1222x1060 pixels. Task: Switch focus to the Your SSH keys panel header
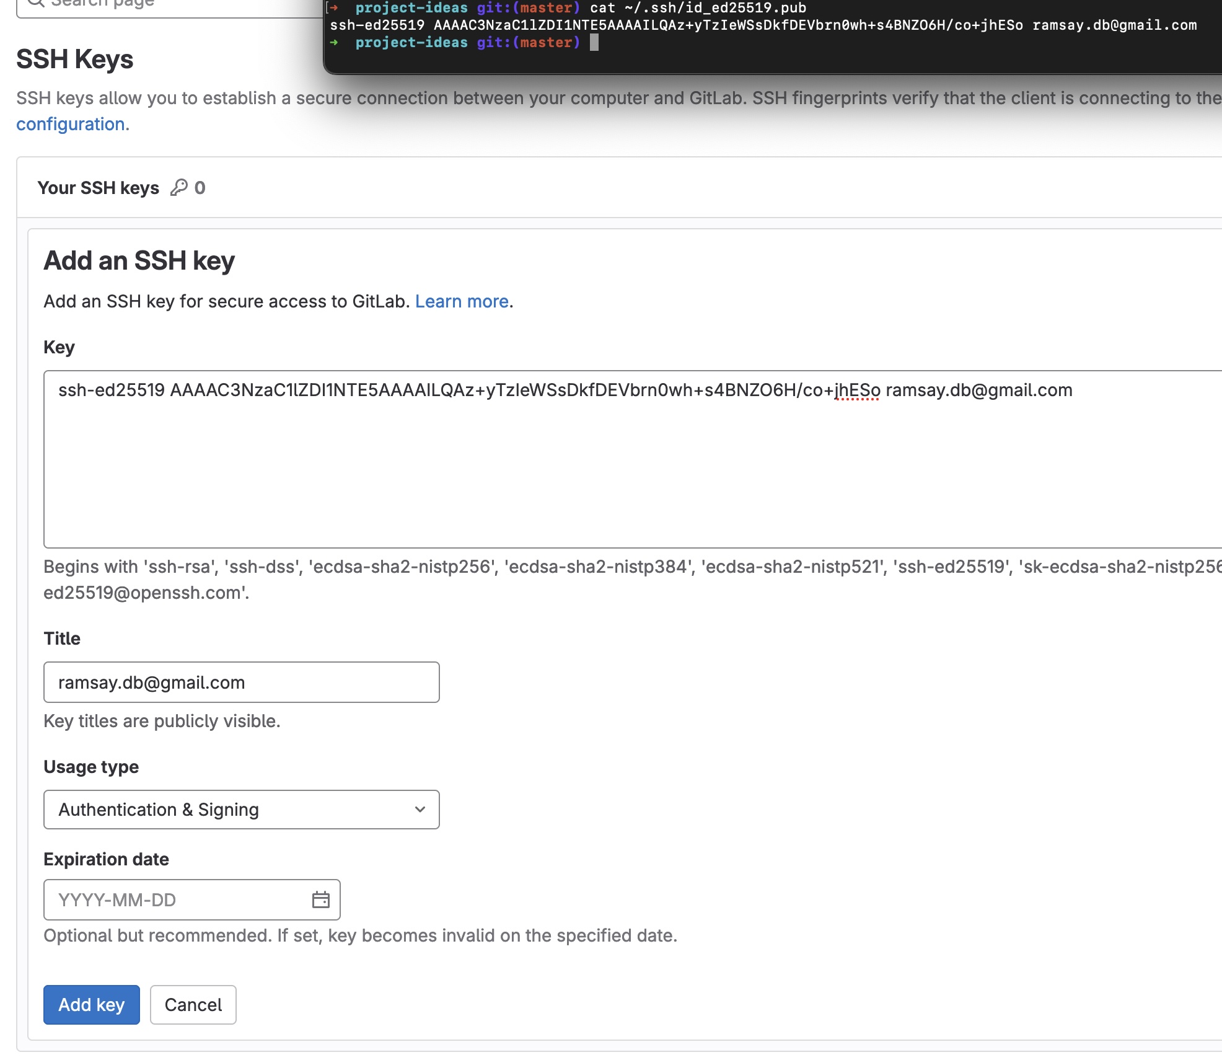point(99,187)
